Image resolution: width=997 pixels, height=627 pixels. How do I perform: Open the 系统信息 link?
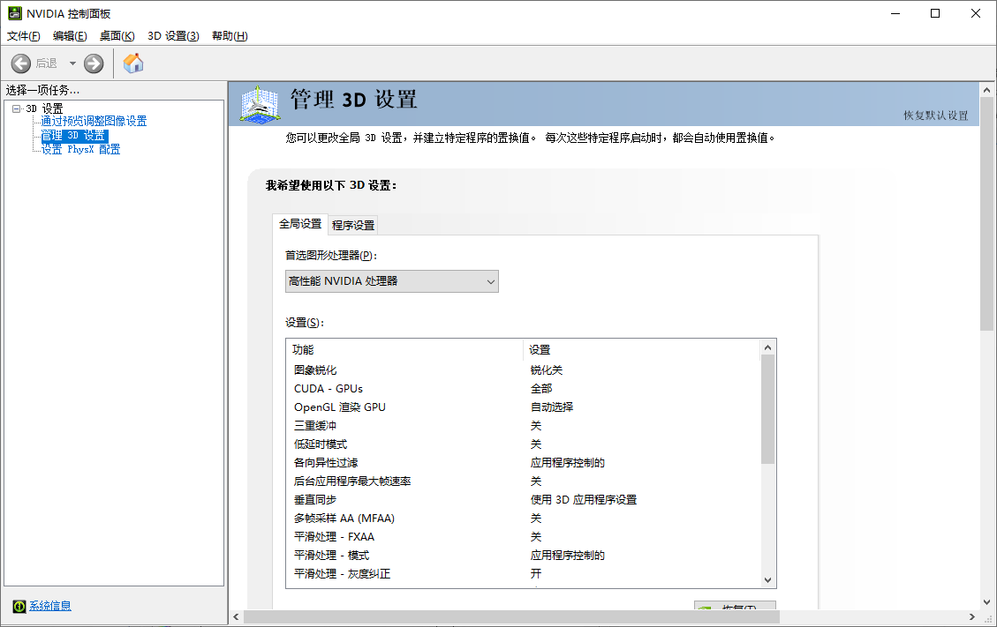coord(50,606)
